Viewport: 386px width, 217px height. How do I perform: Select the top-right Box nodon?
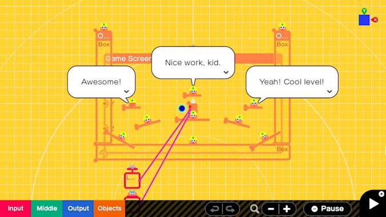(x=282, y=39)
